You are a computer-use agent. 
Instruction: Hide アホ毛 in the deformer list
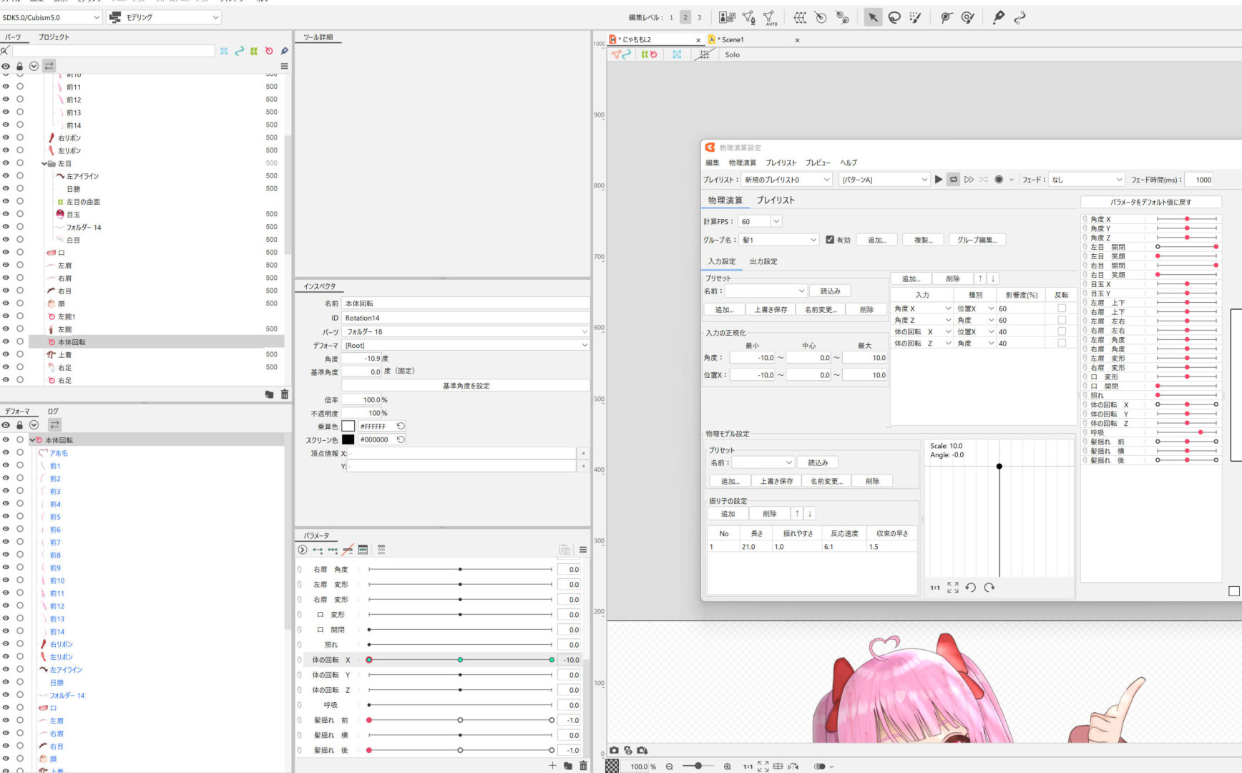6,452
